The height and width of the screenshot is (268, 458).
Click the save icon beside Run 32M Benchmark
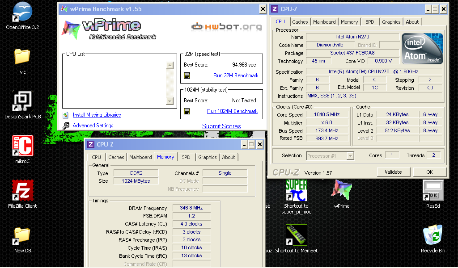[187, 75]
